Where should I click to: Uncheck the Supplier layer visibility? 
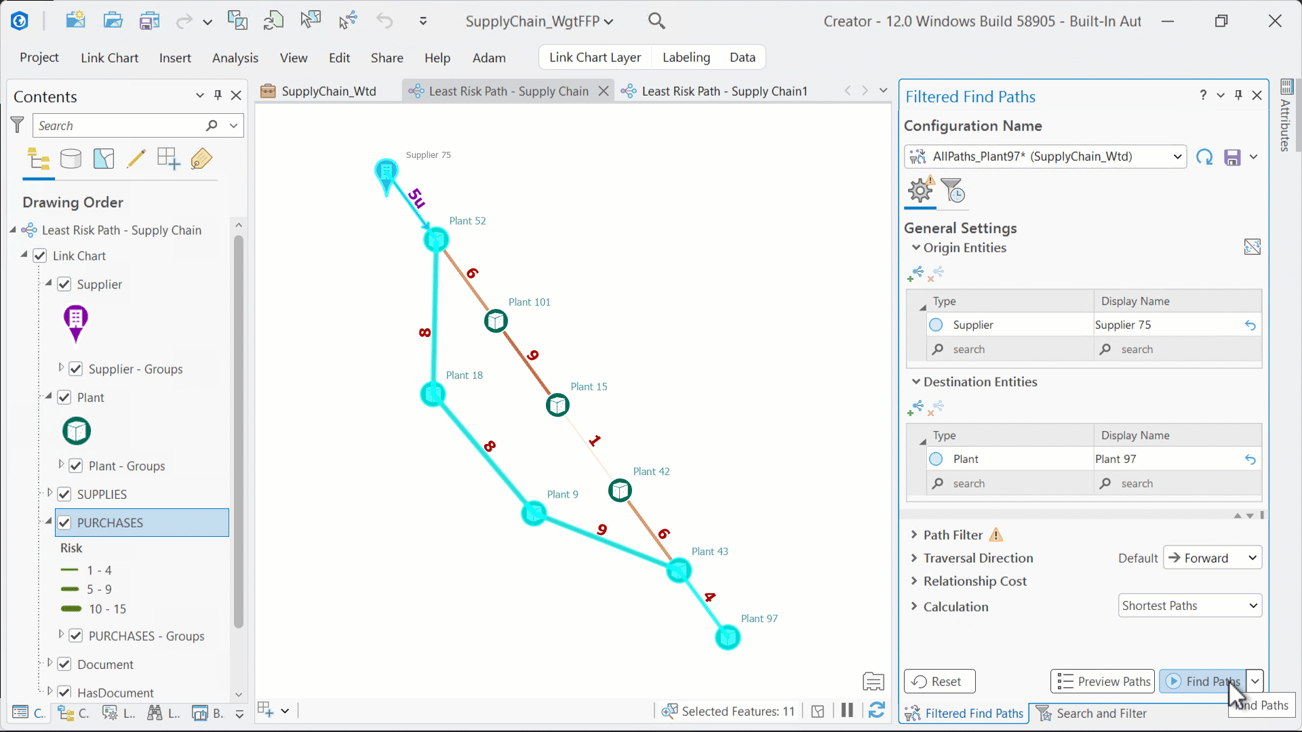pyautogui.click(x=64, y=284)
